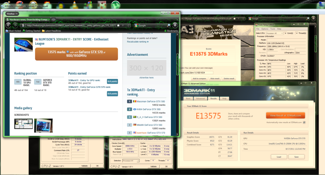Image resolution: width=325 pixels, height=175 pixels.
Task: Click the 300 x 120 advertisement banner
Action: tap(147, 68)
